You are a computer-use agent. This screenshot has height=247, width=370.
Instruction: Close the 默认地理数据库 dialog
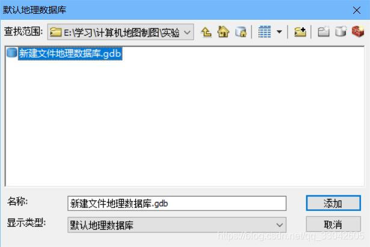(357, 10)
